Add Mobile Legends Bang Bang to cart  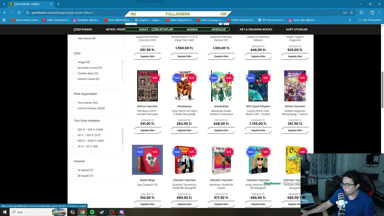click(x=295, y=130)
